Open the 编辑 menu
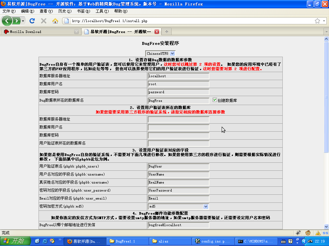329x246 pixels. tap(28, 11)
